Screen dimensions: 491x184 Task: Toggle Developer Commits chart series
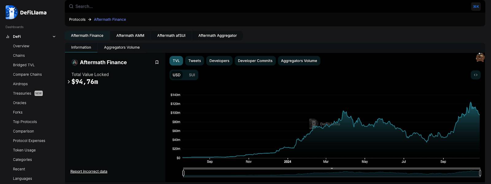(255, 61)
